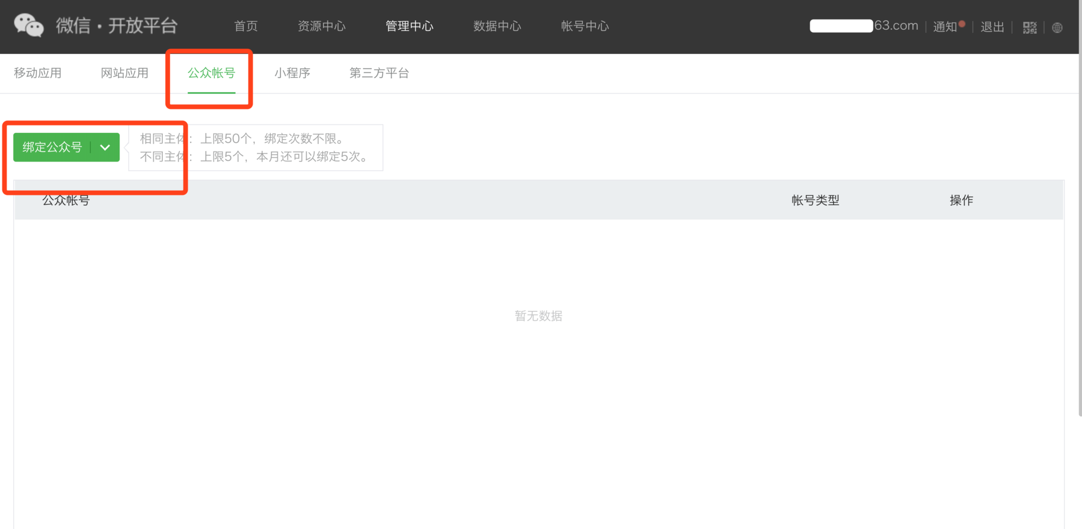Select the 公众帐号 tab
This screenshot has height=529, width=1082.
[x=211, y=73]
